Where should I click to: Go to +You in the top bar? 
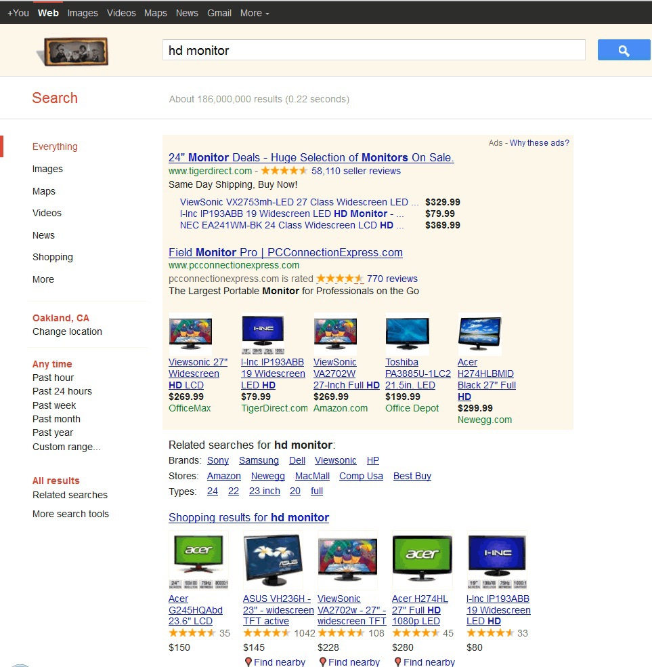pyautogui.click(x=18, y=13)
